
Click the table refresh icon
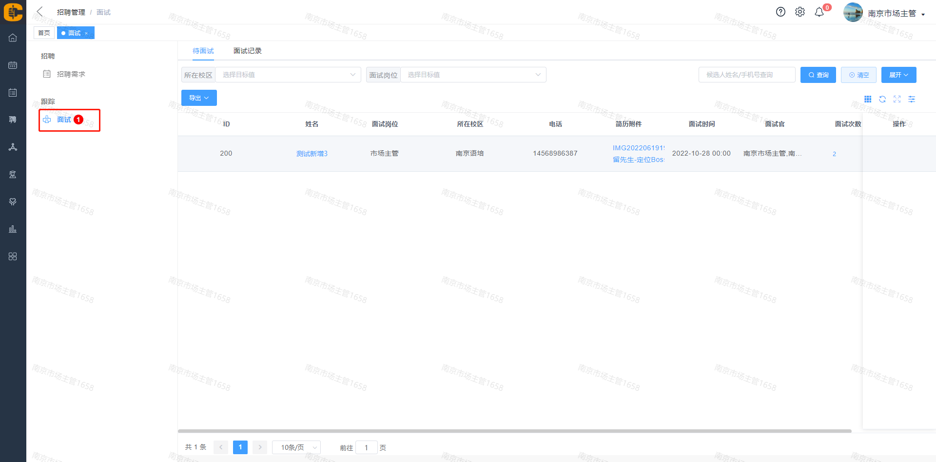click(882, 100)
